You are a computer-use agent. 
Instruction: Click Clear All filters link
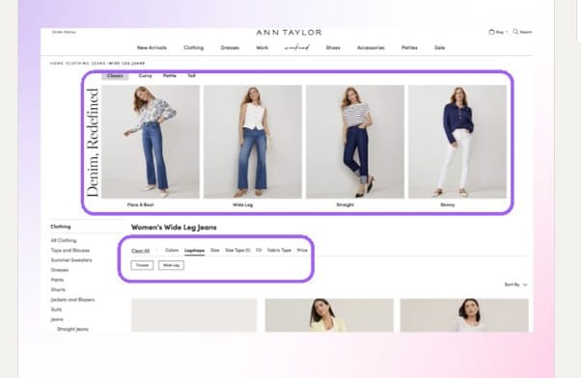click(141, 251)
